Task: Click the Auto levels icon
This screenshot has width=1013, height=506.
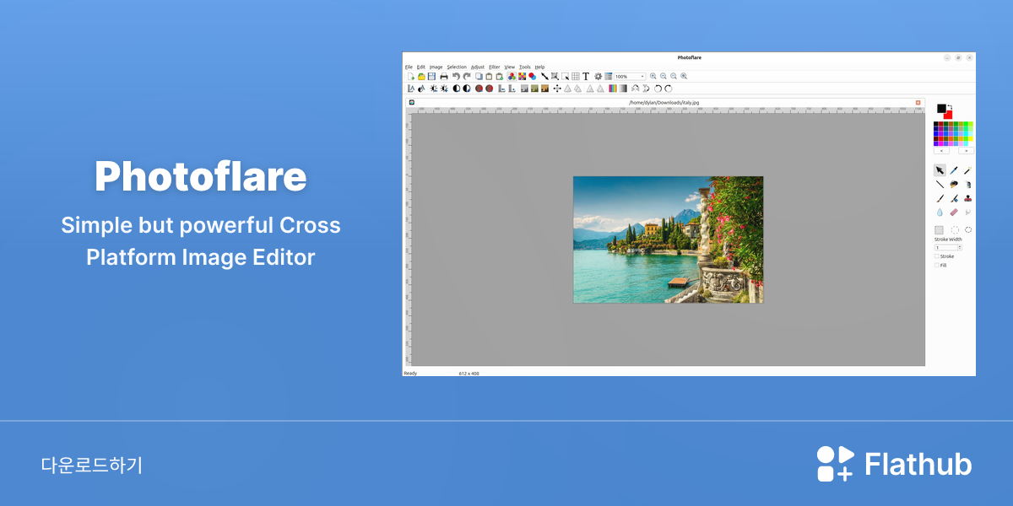Action: pyautogui.click(x=411, y=88)
